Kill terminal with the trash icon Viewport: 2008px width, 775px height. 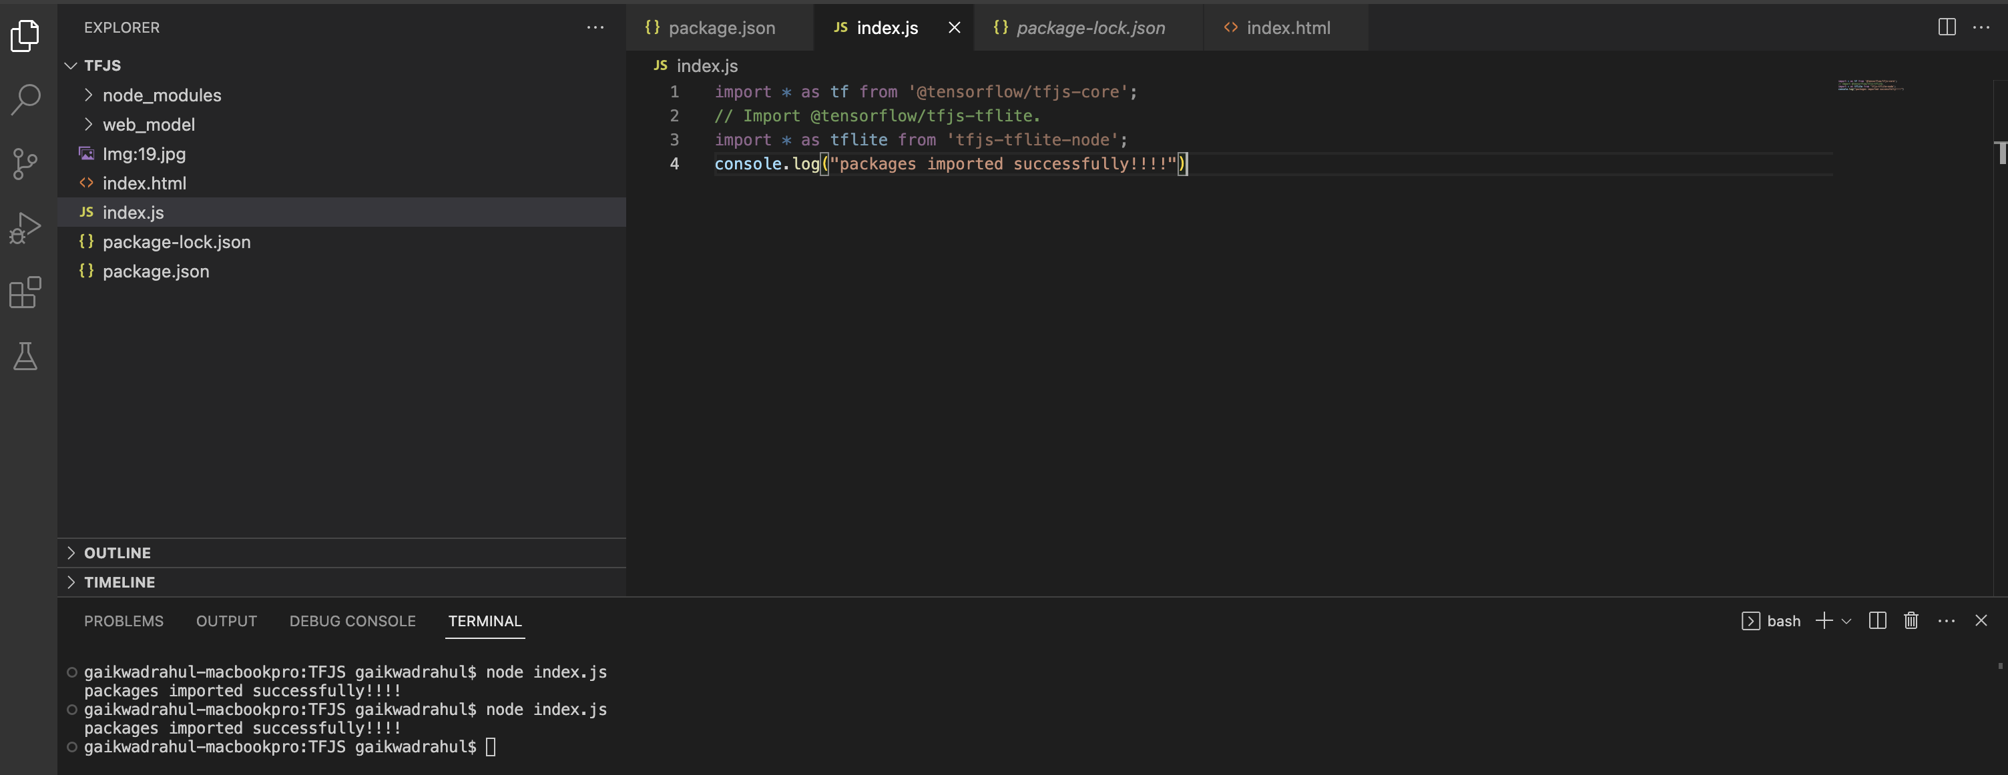1911,621
